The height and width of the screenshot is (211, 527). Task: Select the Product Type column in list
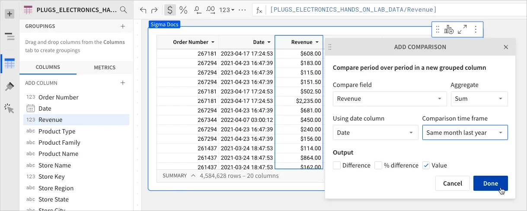[x=76, y=131]
